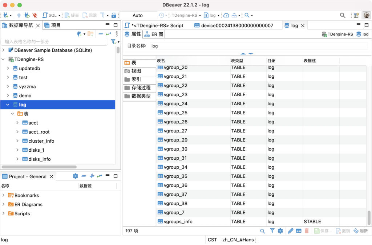
Task: Click the pencil edit icon below the table
Action: pos(290,231)
